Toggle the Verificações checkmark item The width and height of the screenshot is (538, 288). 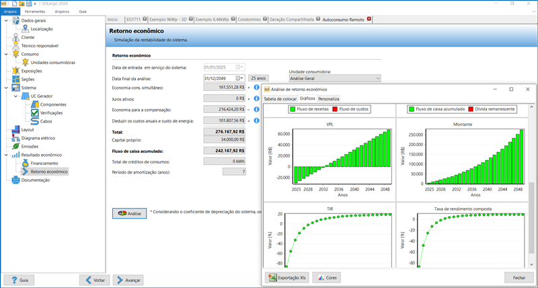[35, 113]
